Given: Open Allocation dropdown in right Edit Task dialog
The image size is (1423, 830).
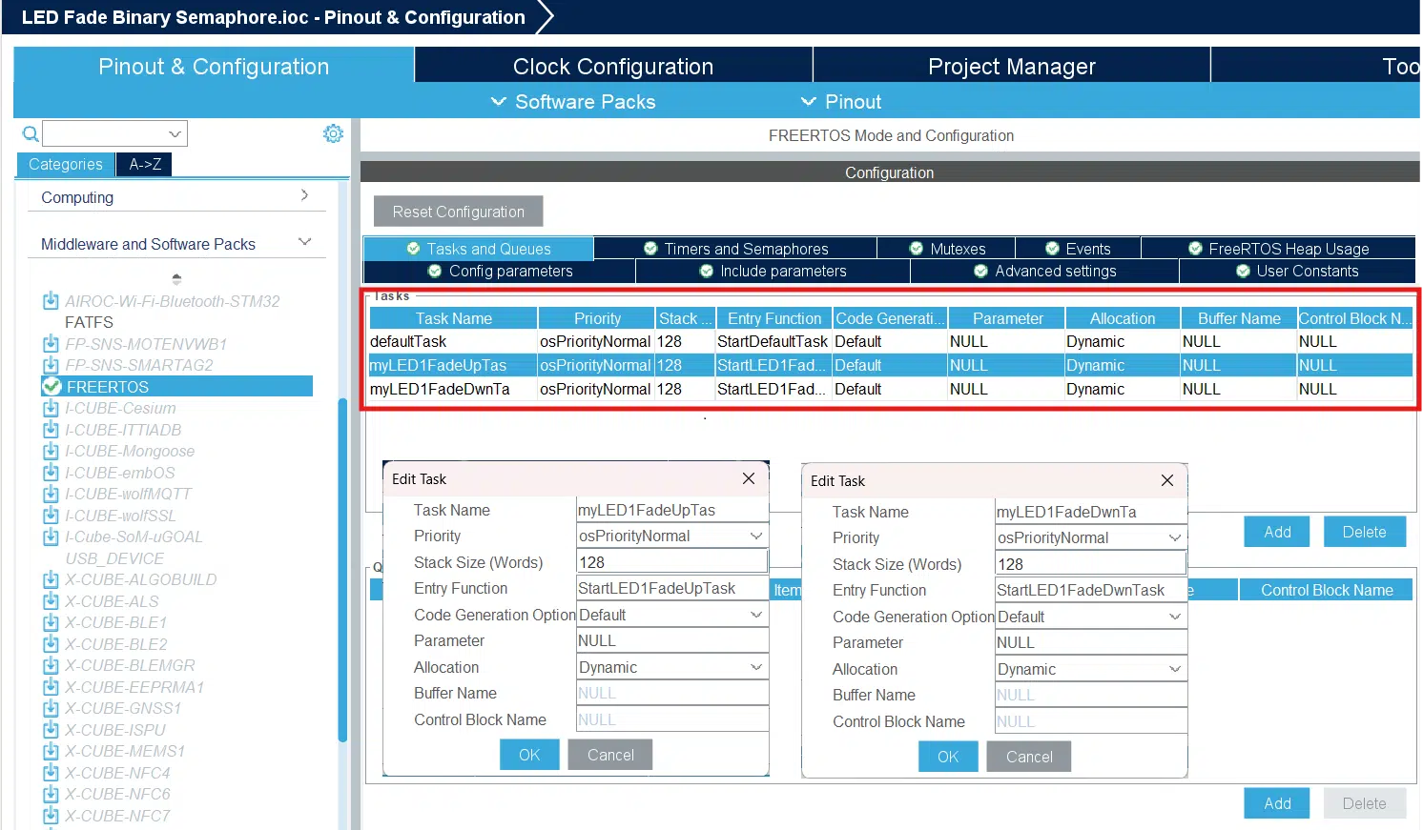Looking at the screenshot, I should [x=1091, y=669].
